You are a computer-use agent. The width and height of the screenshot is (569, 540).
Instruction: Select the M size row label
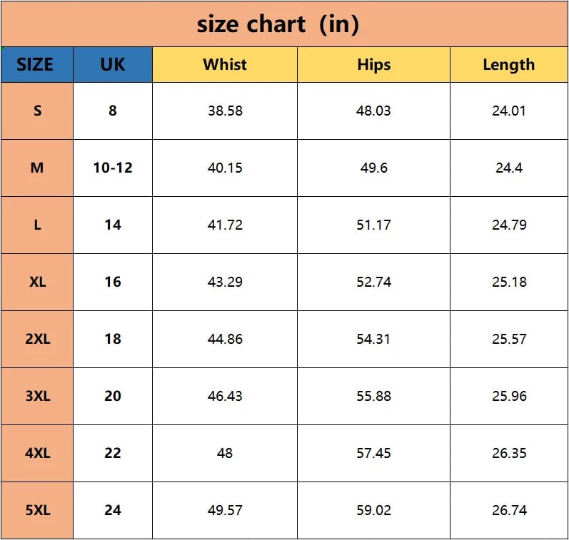(37, 168)
